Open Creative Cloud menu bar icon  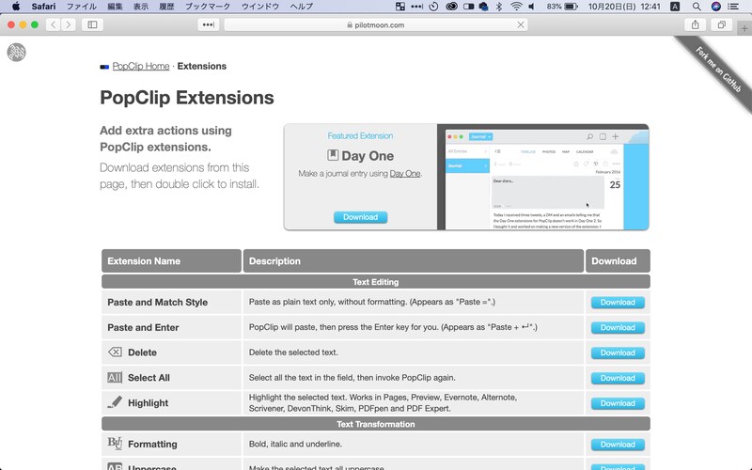point(451,7)
